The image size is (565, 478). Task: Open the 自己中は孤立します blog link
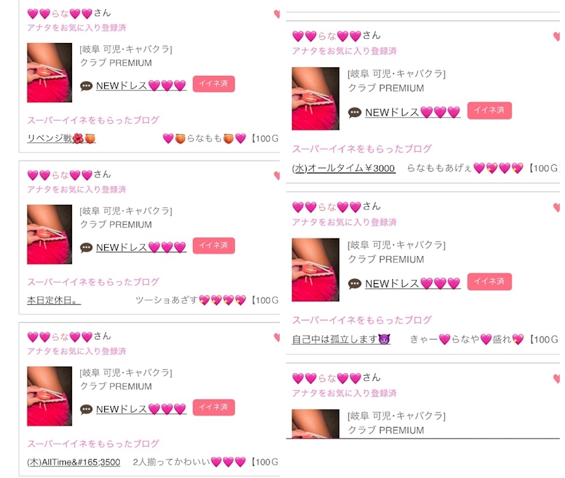pyautogui.click(x=341, y=339)
